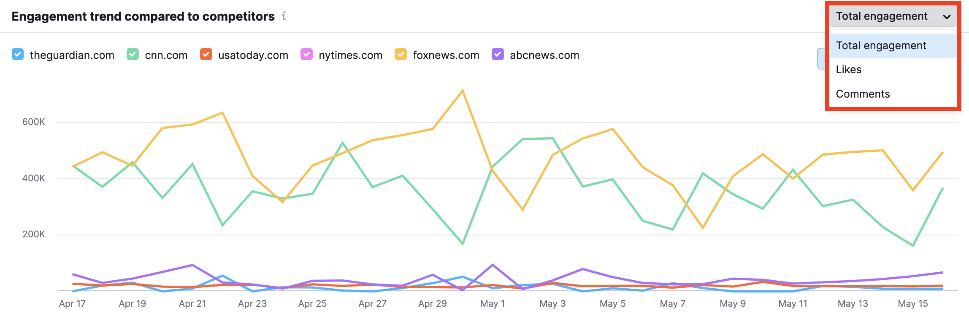Viewport: 969px width, 324px height.
Task: Toggle the cnn.com green checkbox
Action: [133, 55]
